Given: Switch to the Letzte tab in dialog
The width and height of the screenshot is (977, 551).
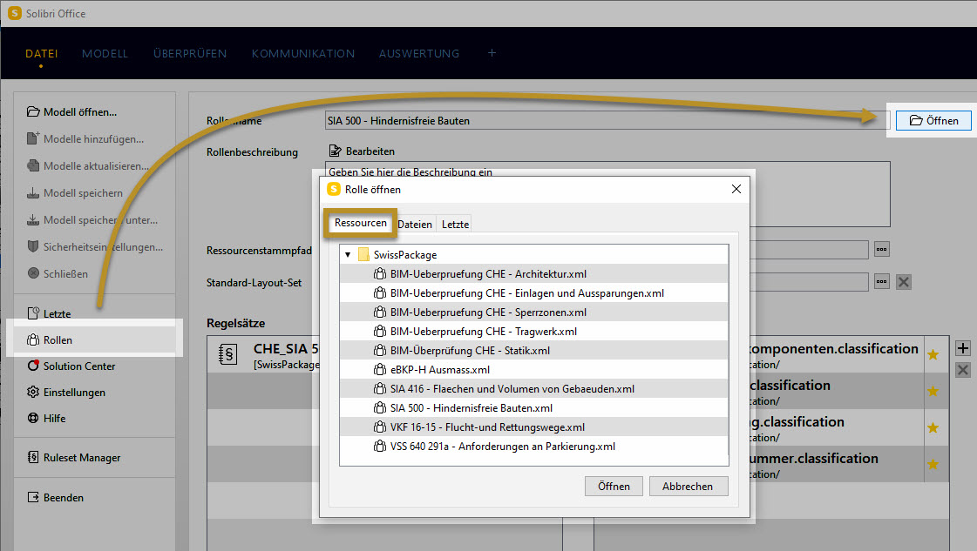Looking at the screenshot, I should pyautogui.click(x=456, y=224).
